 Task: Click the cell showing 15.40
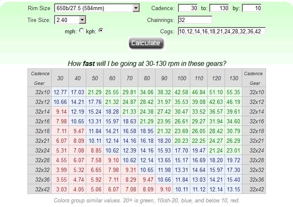tap(233, 180)
